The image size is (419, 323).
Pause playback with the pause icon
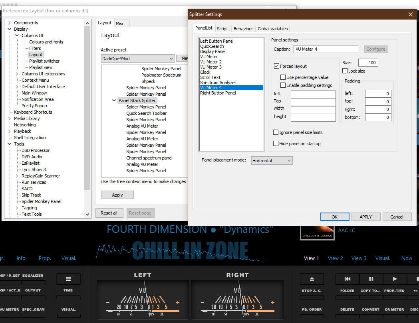point(371,279)
